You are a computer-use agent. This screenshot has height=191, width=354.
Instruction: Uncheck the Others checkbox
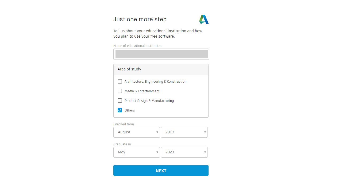(120, 110)
